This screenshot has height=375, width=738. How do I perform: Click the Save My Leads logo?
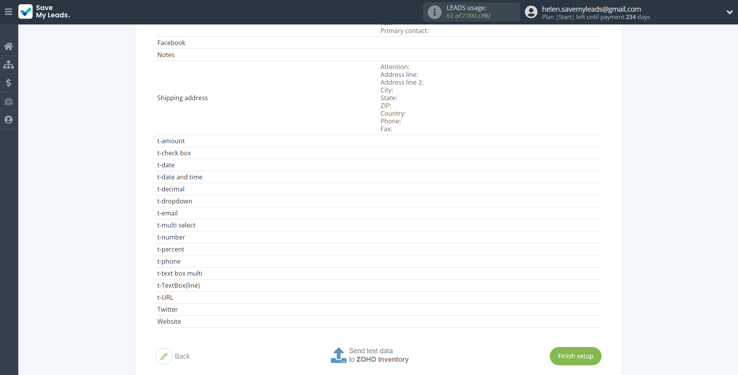pyautogui.click(x=44, y=12)
